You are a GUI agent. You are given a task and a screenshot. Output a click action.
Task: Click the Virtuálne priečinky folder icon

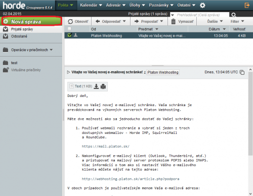6,70
